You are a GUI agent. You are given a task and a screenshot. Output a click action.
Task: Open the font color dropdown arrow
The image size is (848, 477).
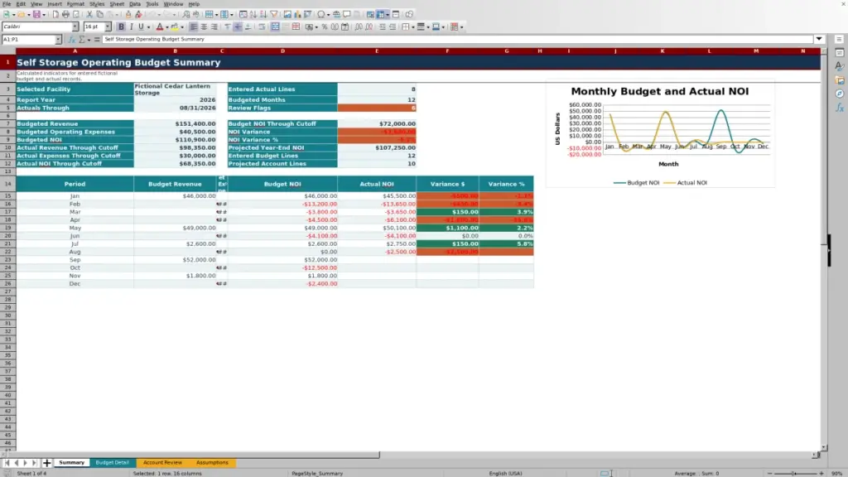(x=166, y=27)
